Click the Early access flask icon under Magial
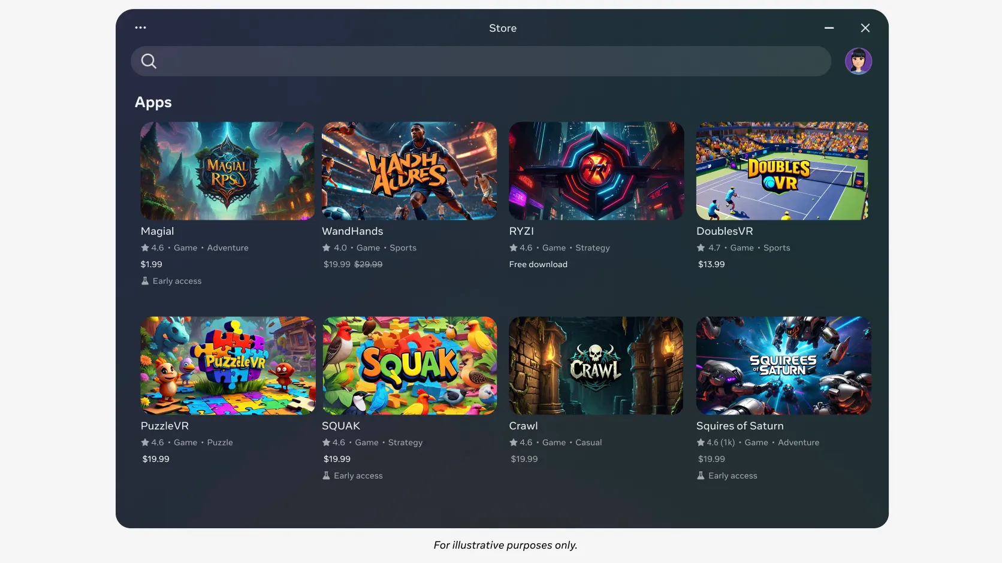 (144, 280)
